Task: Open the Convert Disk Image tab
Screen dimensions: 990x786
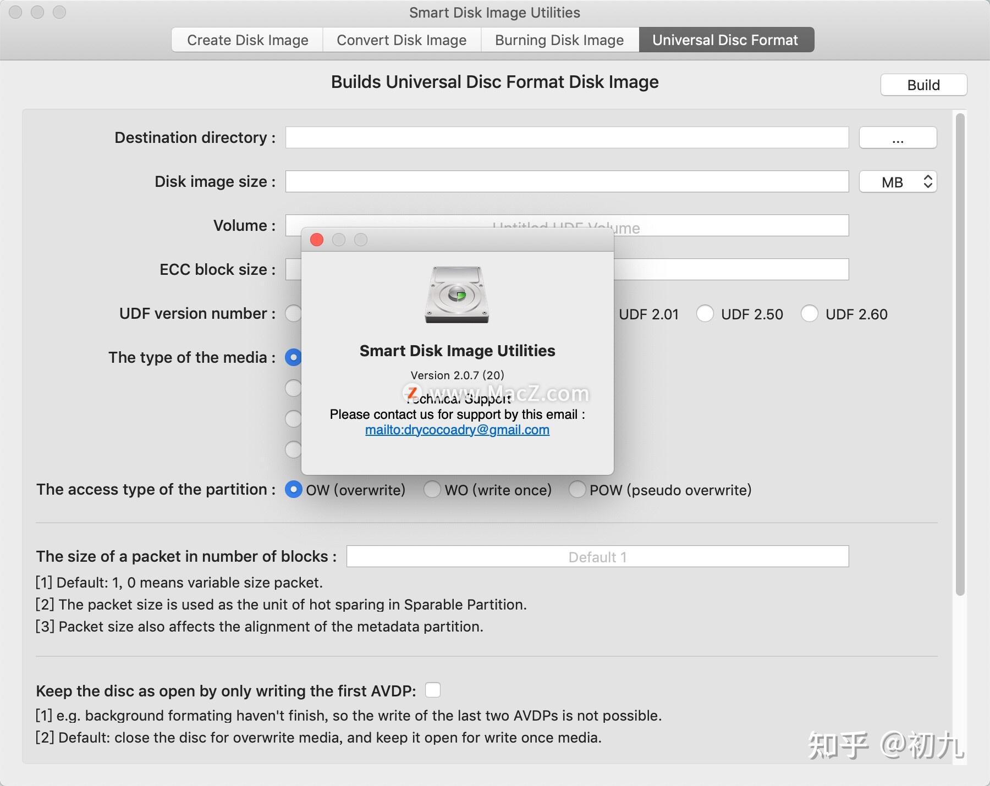Action: click(401, 40)
